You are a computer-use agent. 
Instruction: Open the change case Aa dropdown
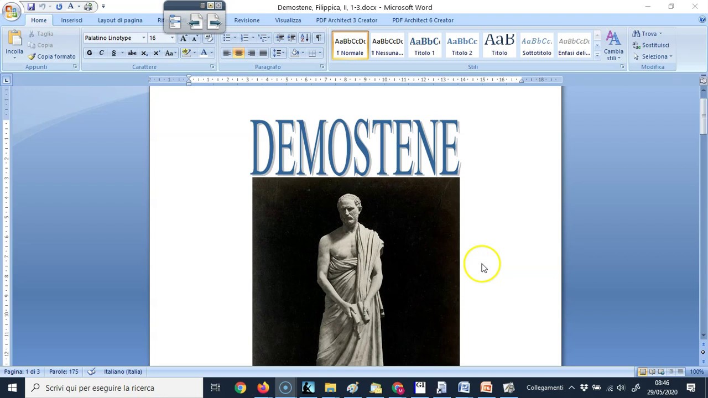pos(170,53)
